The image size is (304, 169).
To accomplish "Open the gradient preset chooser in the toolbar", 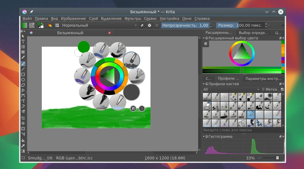I will (24, 26).
